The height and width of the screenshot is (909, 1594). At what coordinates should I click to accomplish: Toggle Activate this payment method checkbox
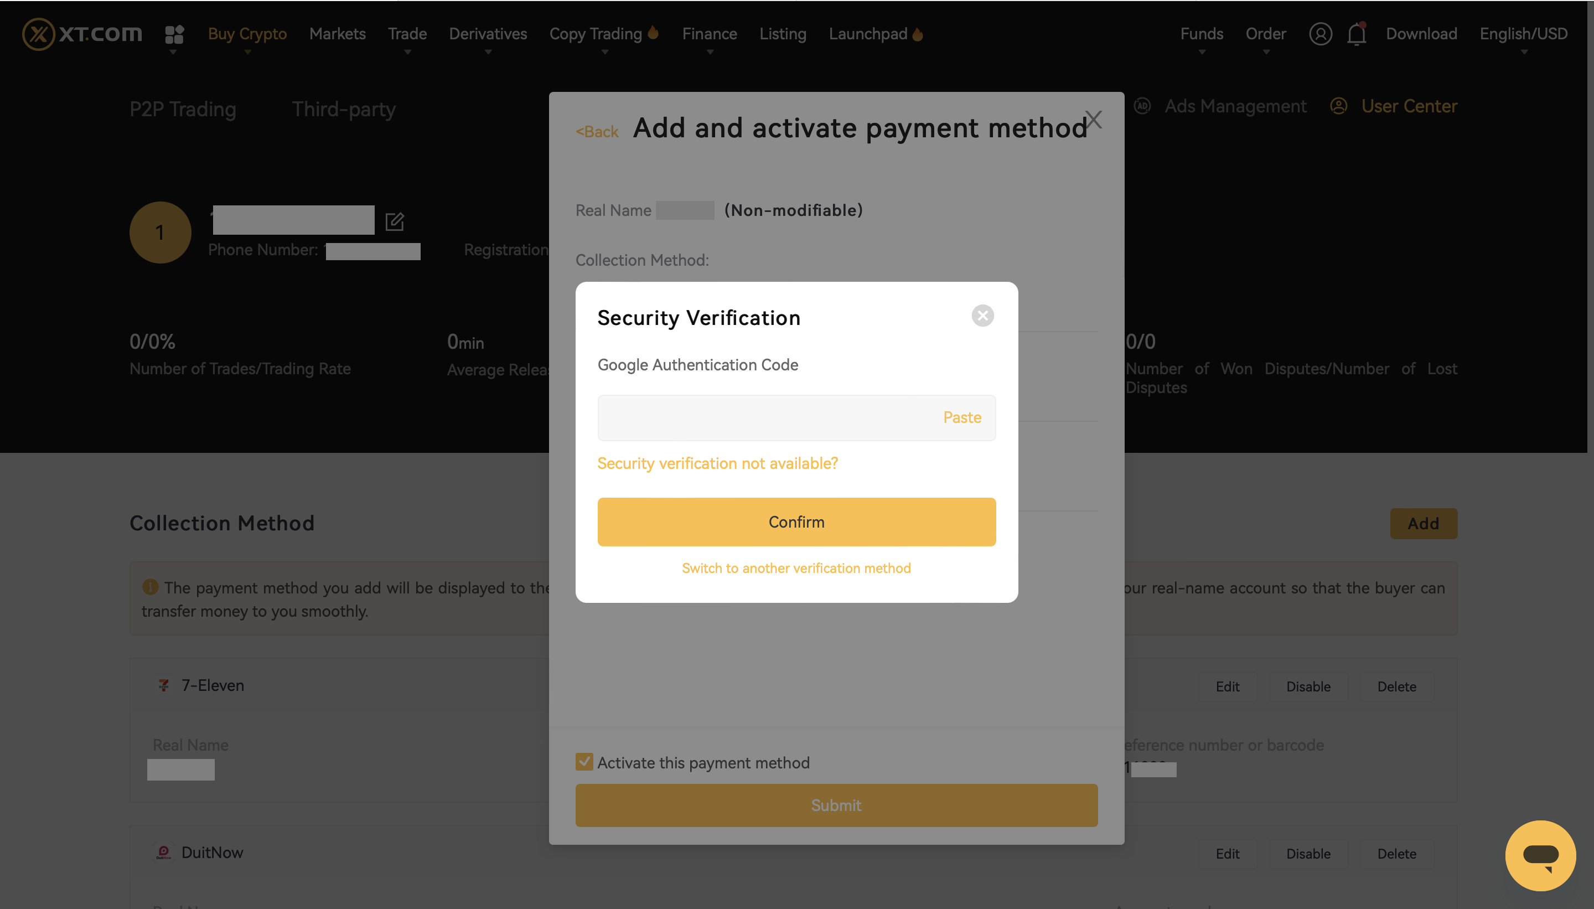pos(584,762)
